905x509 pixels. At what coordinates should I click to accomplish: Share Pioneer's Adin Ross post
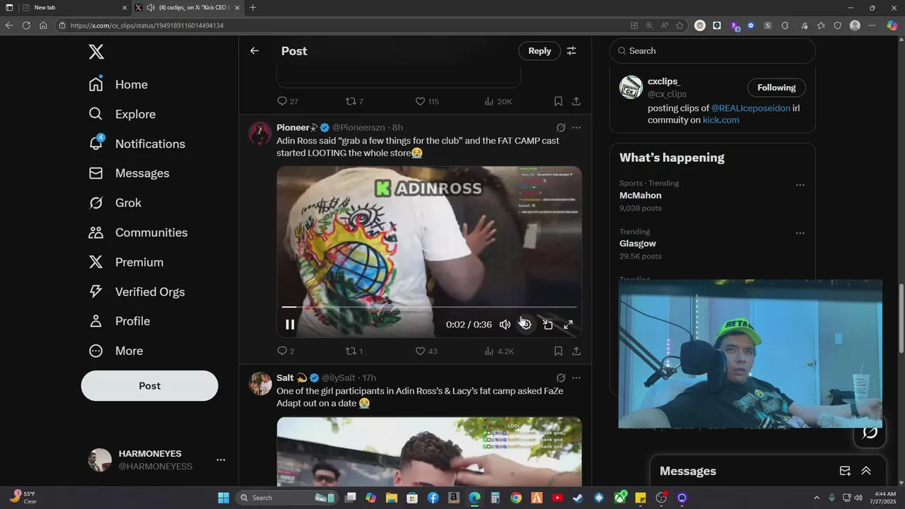576,351
